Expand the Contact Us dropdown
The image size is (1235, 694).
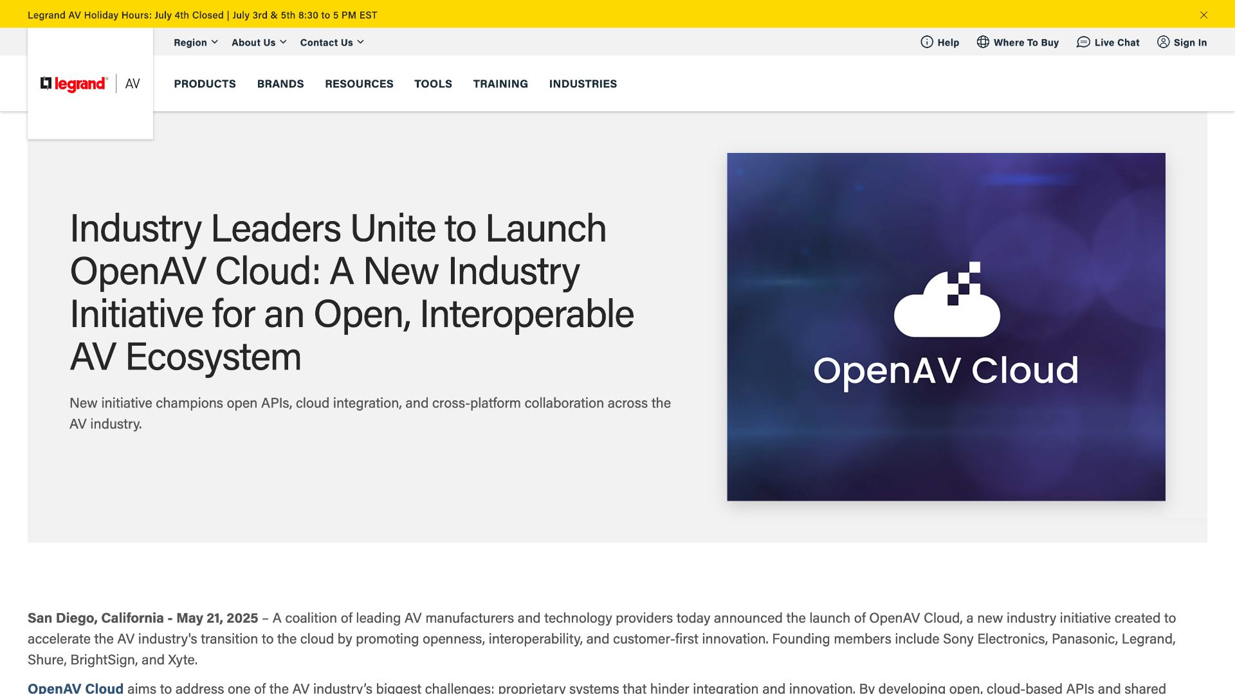tap(332, 42)
